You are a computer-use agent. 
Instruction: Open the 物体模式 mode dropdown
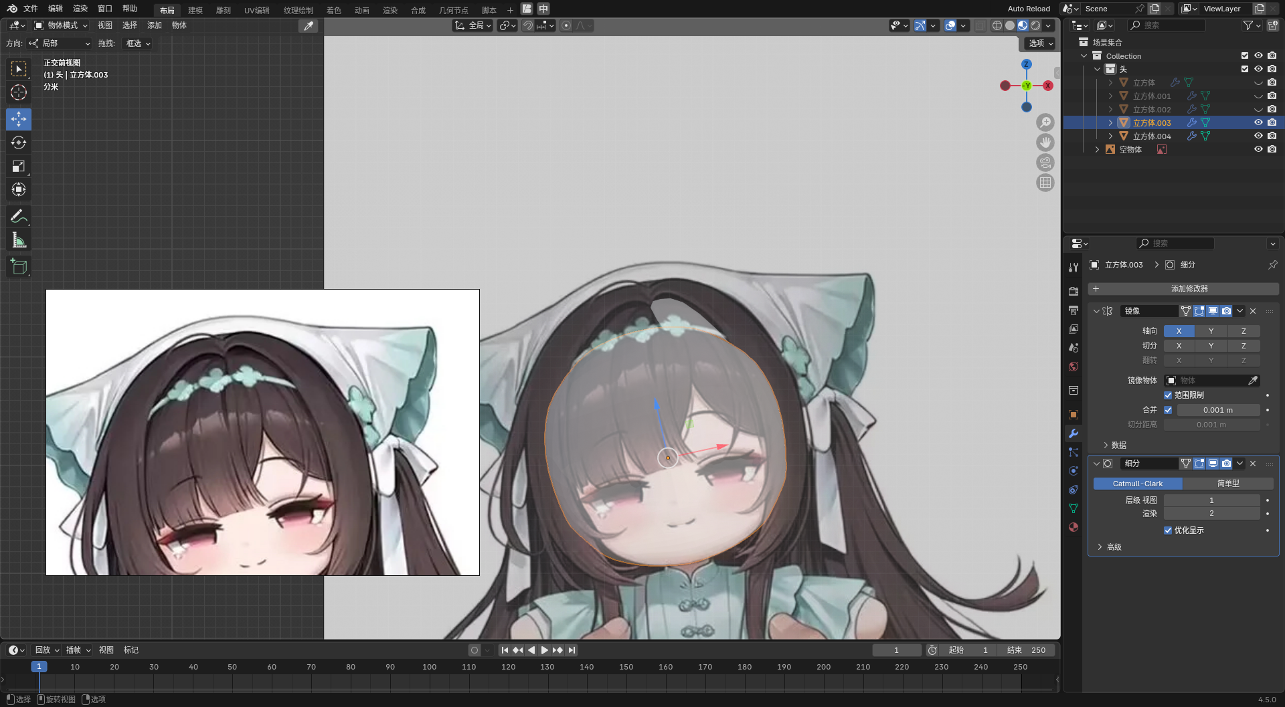(62, 25)
